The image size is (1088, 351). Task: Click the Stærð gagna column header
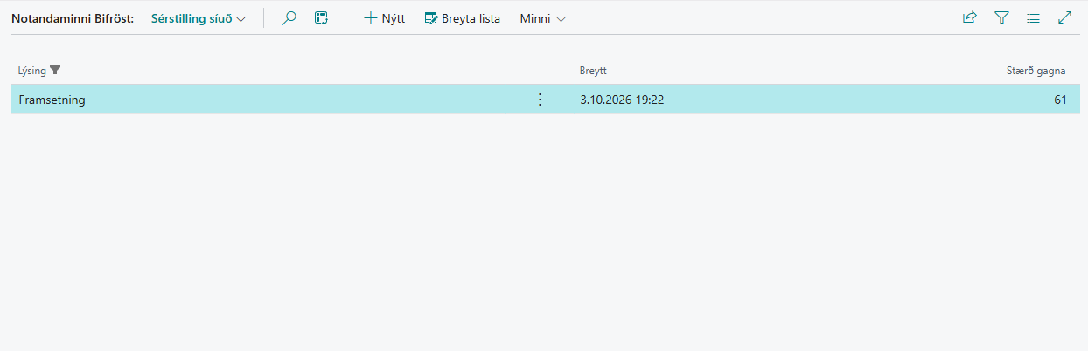pos(1036,71)
